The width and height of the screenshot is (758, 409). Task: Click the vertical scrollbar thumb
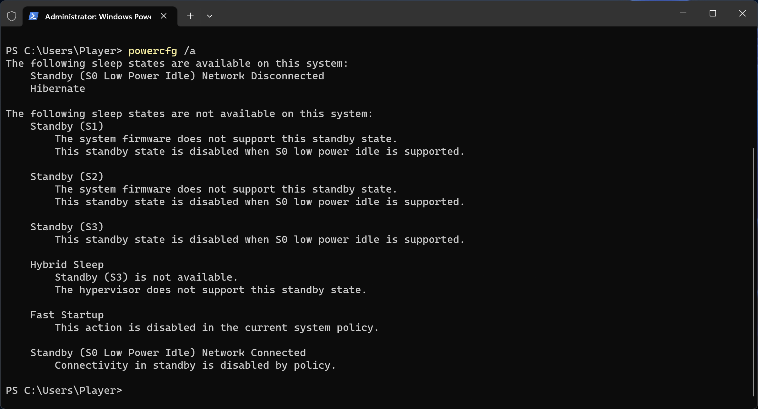753,272
